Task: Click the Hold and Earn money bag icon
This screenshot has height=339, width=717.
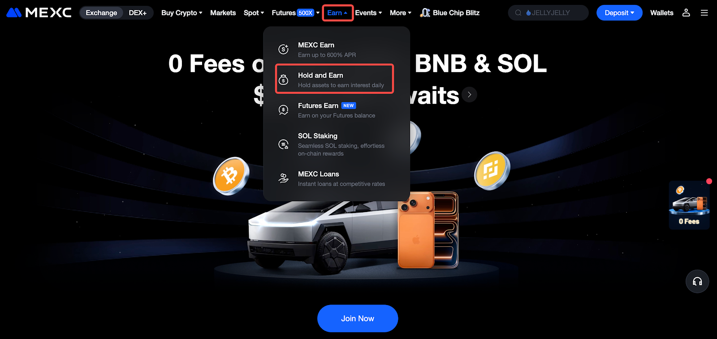Action: click(283, 80)
